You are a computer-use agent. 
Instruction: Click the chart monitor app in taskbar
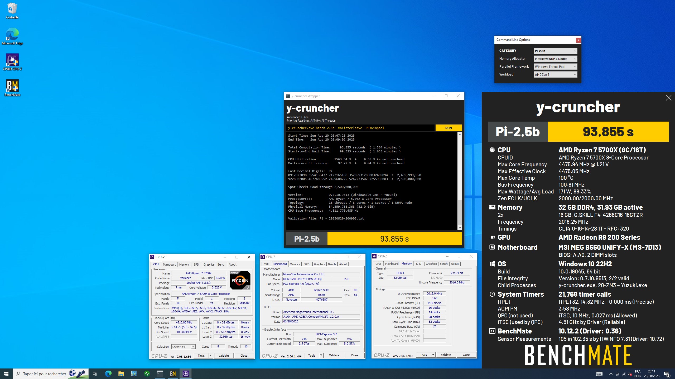point(134,374)
